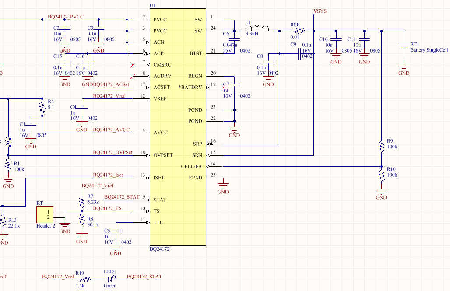Select the LED1 diode symbol
This screenshot has width=450, height=291.
click(x=111, y=278)
